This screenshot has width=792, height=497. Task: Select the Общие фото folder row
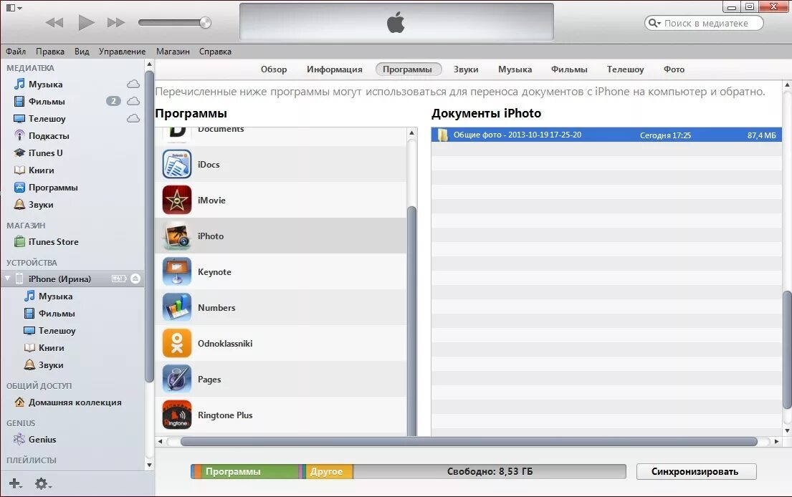pos(606,135)
